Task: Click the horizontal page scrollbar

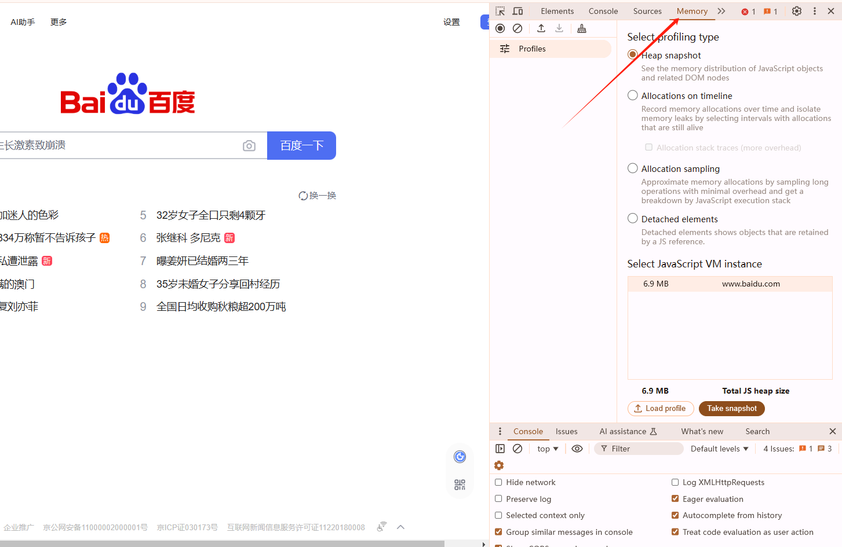Action: 222,544
